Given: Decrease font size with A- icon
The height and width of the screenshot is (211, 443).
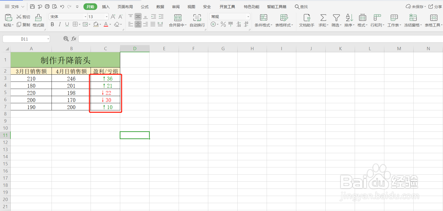Looking at the screenshot, I should tap(121, 17).
